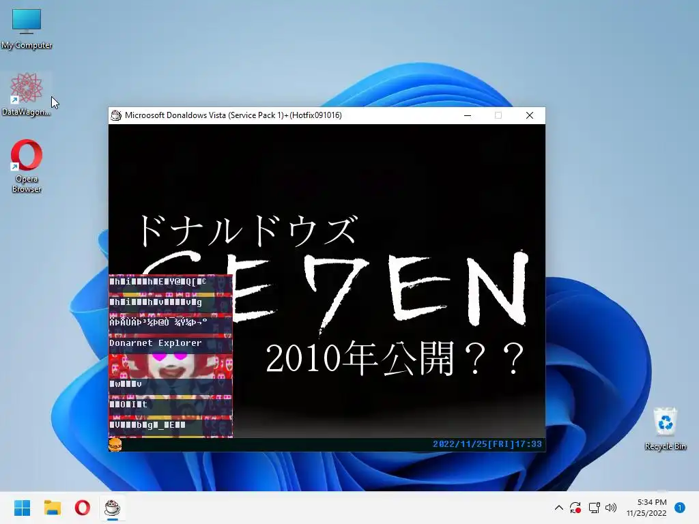This screenshot has height=524, width=699.
Task: Open the 5:34 PM date and time clock
Action: [646, 508]
